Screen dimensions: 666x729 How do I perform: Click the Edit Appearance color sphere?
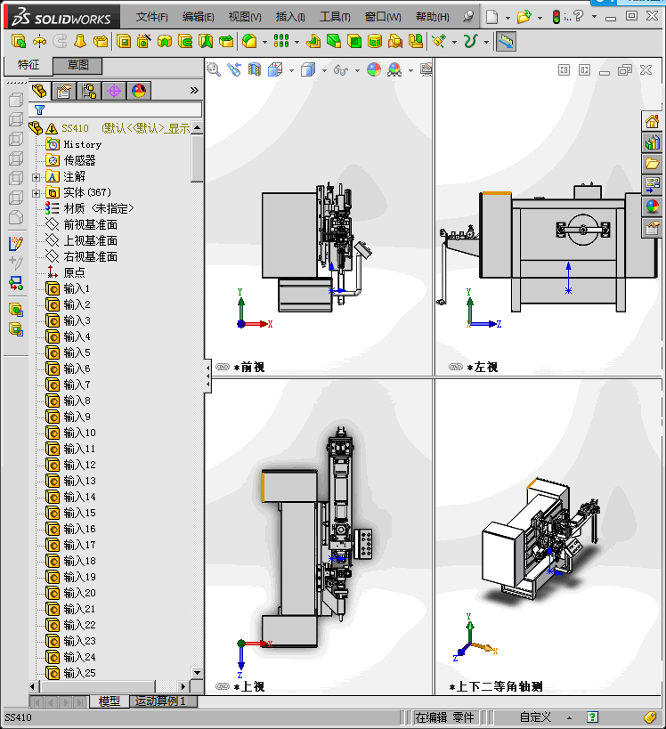[374, 69]
